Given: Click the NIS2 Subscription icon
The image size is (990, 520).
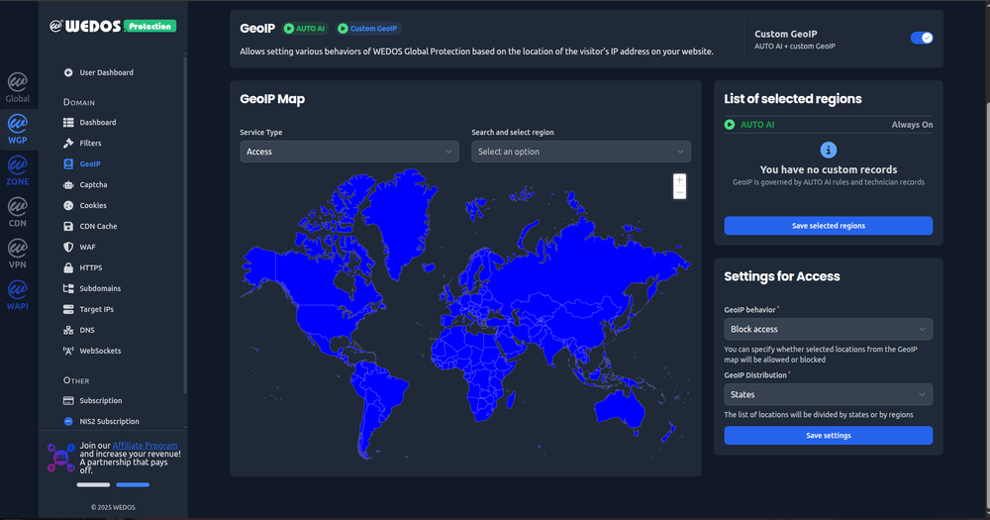Looking at the screenshot, I should coord(68,421).
